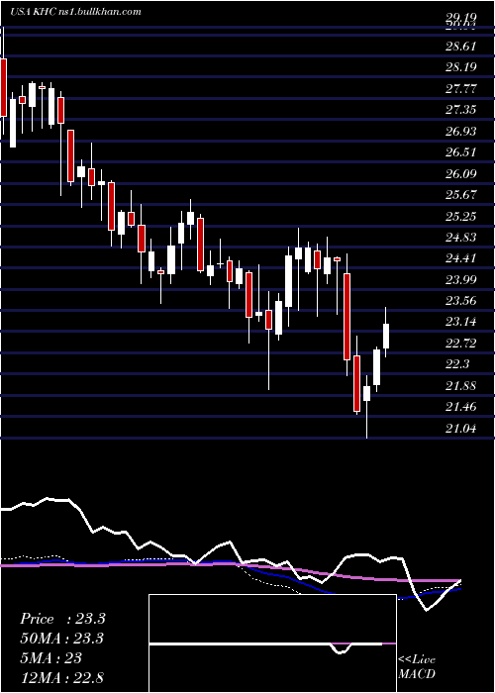
Task: Click the 'USA KHC ns1.bullkhan.com' header text
Action: point(75,12)
